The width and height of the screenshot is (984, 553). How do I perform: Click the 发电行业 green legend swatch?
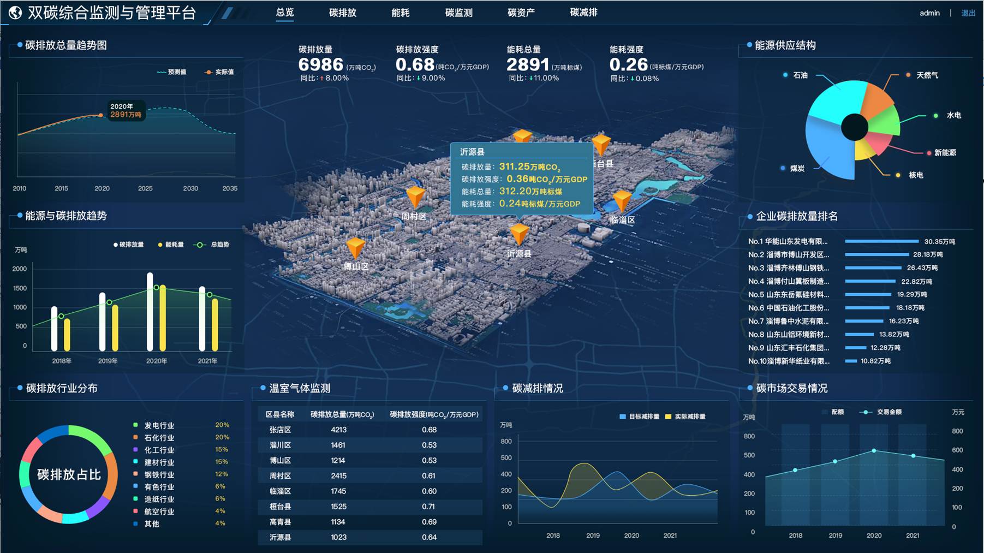click(135, 425)
